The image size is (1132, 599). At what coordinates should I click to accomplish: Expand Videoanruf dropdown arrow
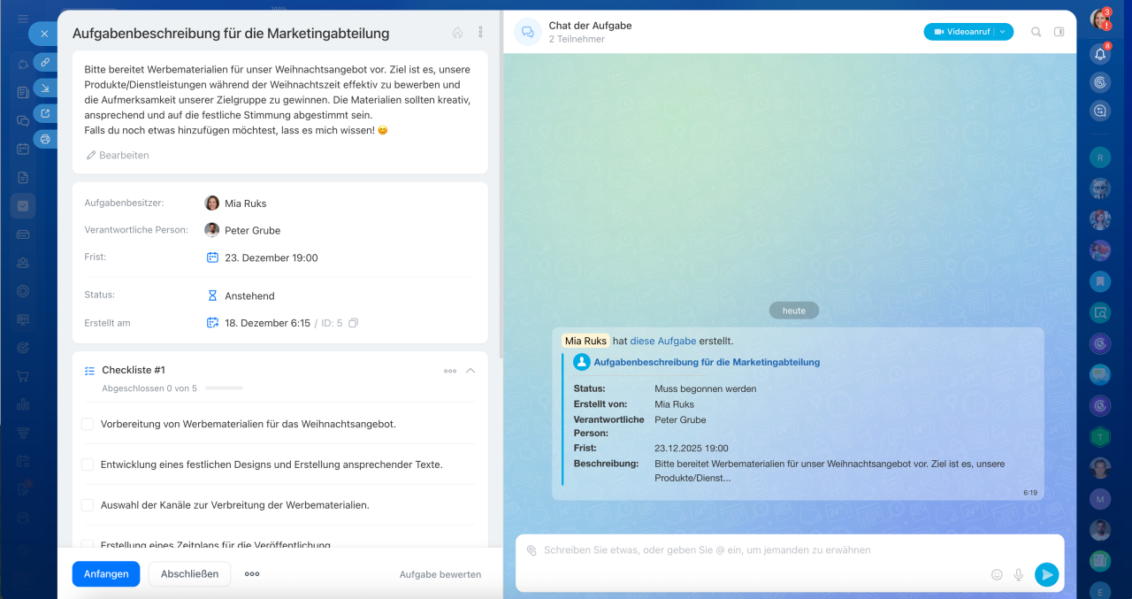click(1002, 32)
